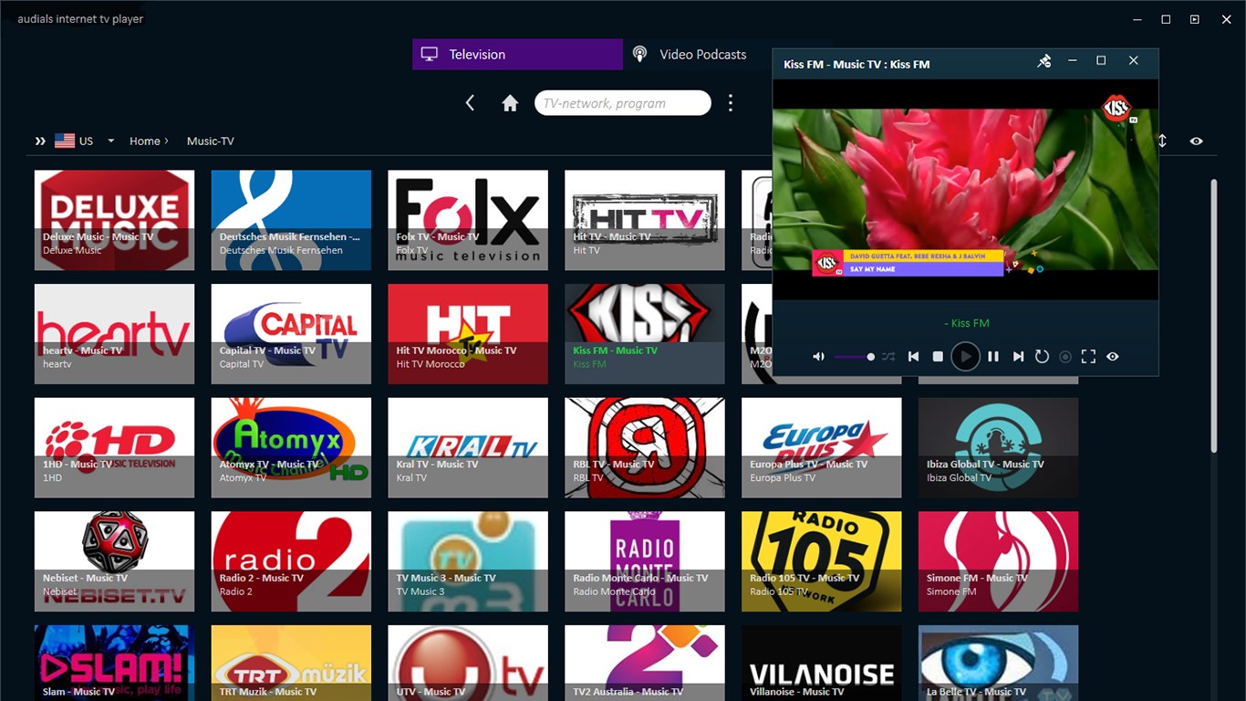Minimize the Kiss FM player window
Screen dimensions: 1246x701
pyautogui.click(x=1073, y=61)
